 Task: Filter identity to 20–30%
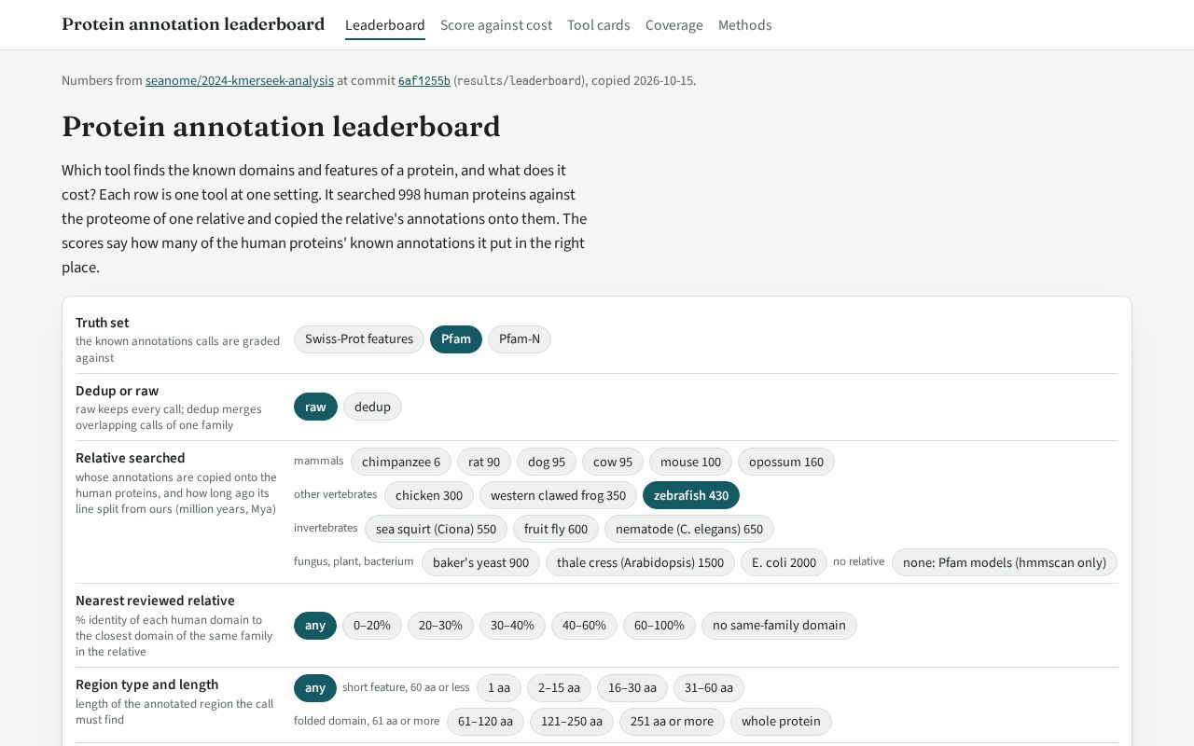click(x=440, y=625)
